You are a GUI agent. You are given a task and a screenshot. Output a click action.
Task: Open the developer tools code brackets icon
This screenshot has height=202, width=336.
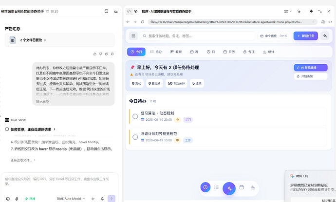pyautogui.click(x=330, y=22)
